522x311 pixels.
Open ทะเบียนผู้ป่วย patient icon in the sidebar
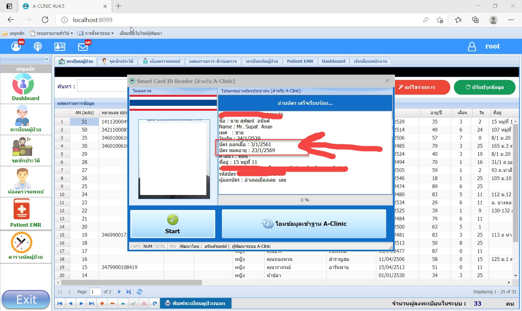pos(22,115)
